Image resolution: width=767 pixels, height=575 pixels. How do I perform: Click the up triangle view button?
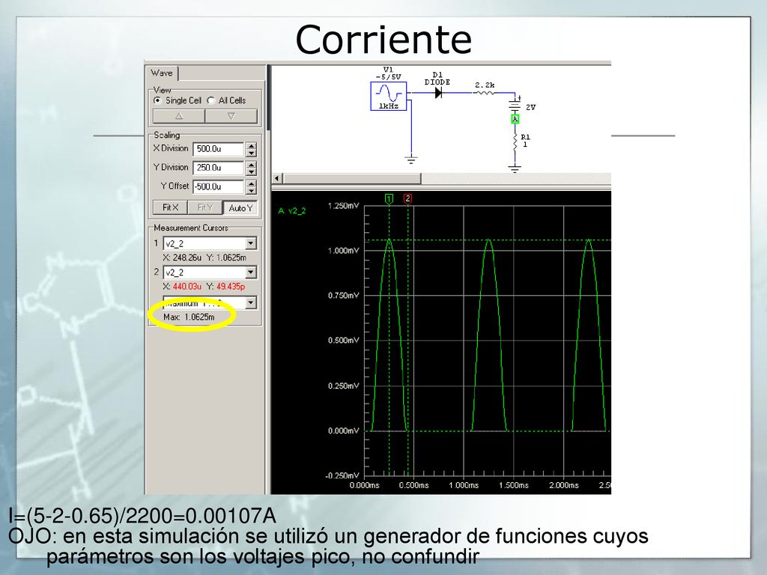[178, 116]
